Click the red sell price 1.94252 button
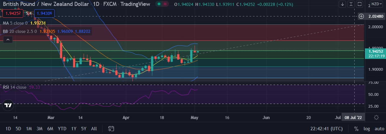 pos(13,13)
